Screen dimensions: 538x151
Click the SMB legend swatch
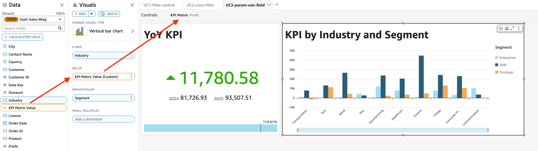click(497, 65)
